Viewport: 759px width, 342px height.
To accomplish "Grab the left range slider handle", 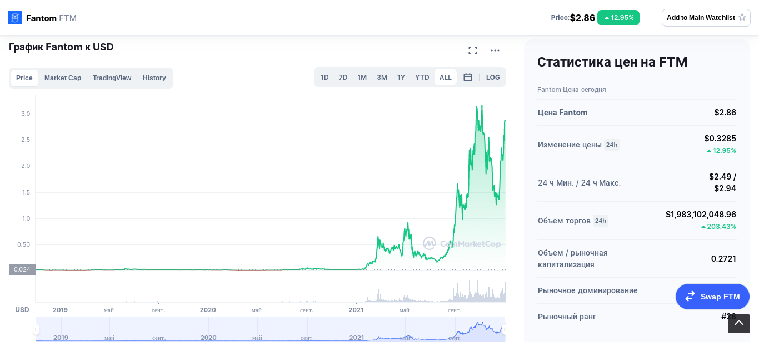I will [x=36, y=330].
